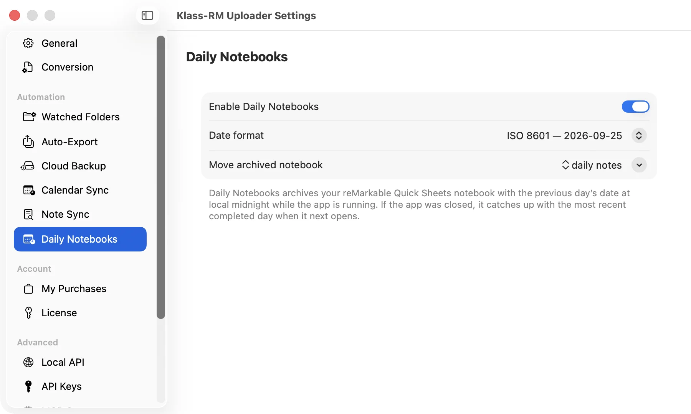Select Watched Folders in the sidebar
This screenshot has height=414, width=691.
(x=80, y=117)
